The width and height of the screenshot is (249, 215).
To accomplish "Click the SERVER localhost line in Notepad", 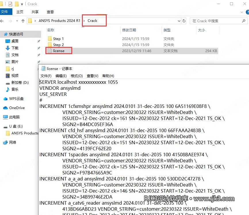I will 78,82.
